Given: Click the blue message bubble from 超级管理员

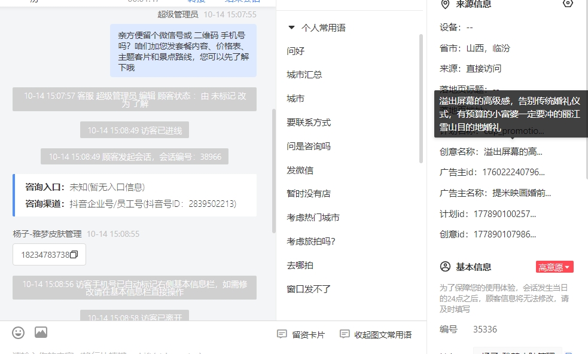Looking at the screenshot, I should (x=184, y=51).
